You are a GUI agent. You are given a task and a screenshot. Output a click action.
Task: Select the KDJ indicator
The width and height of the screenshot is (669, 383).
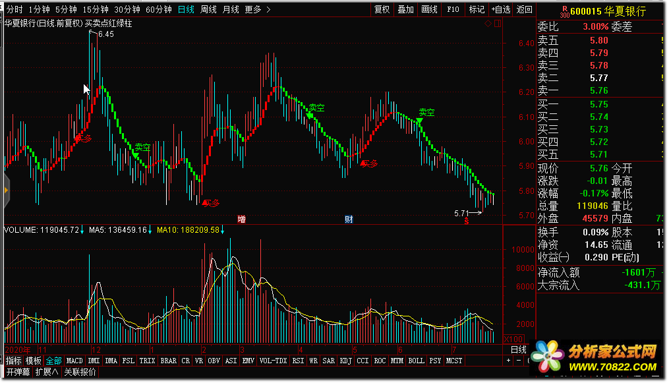(345, 361)
